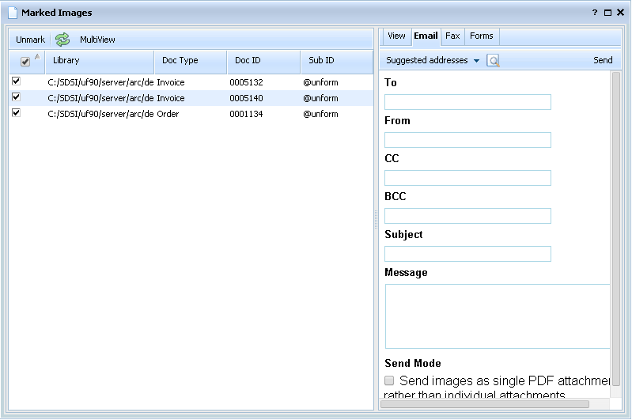The image size is (632, 420).
Task: Uncheck the Invoice 0005132 row checkbox
Action: (x=16, y=81)
